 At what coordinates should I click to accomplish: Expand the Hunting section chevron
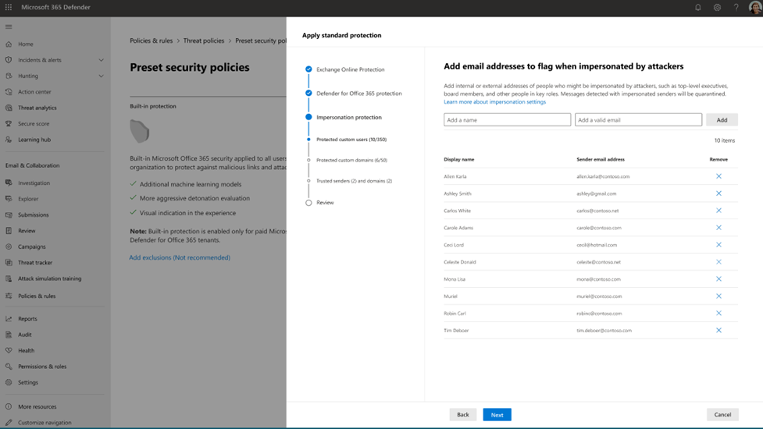point(102,76)
